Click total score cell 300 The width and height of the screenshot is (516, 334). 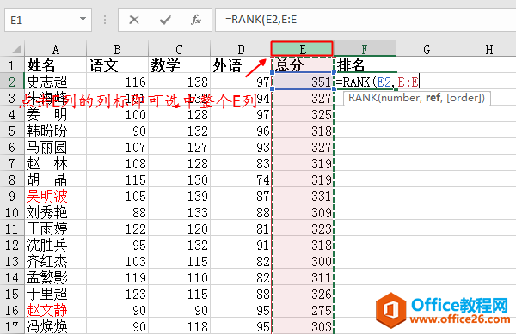(x=303, y=261)
